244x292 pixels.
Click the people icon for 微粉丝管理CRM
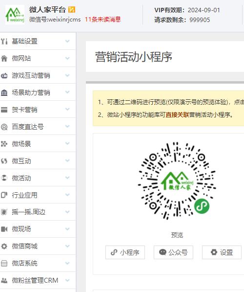pyautogui.click(x=4, y=280)
